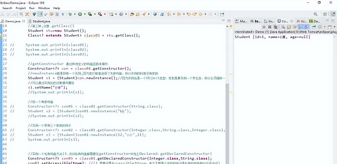337x164 pixels.
Task: Open the Display Selected Console dropdown
Action: [x=319, y=27]
